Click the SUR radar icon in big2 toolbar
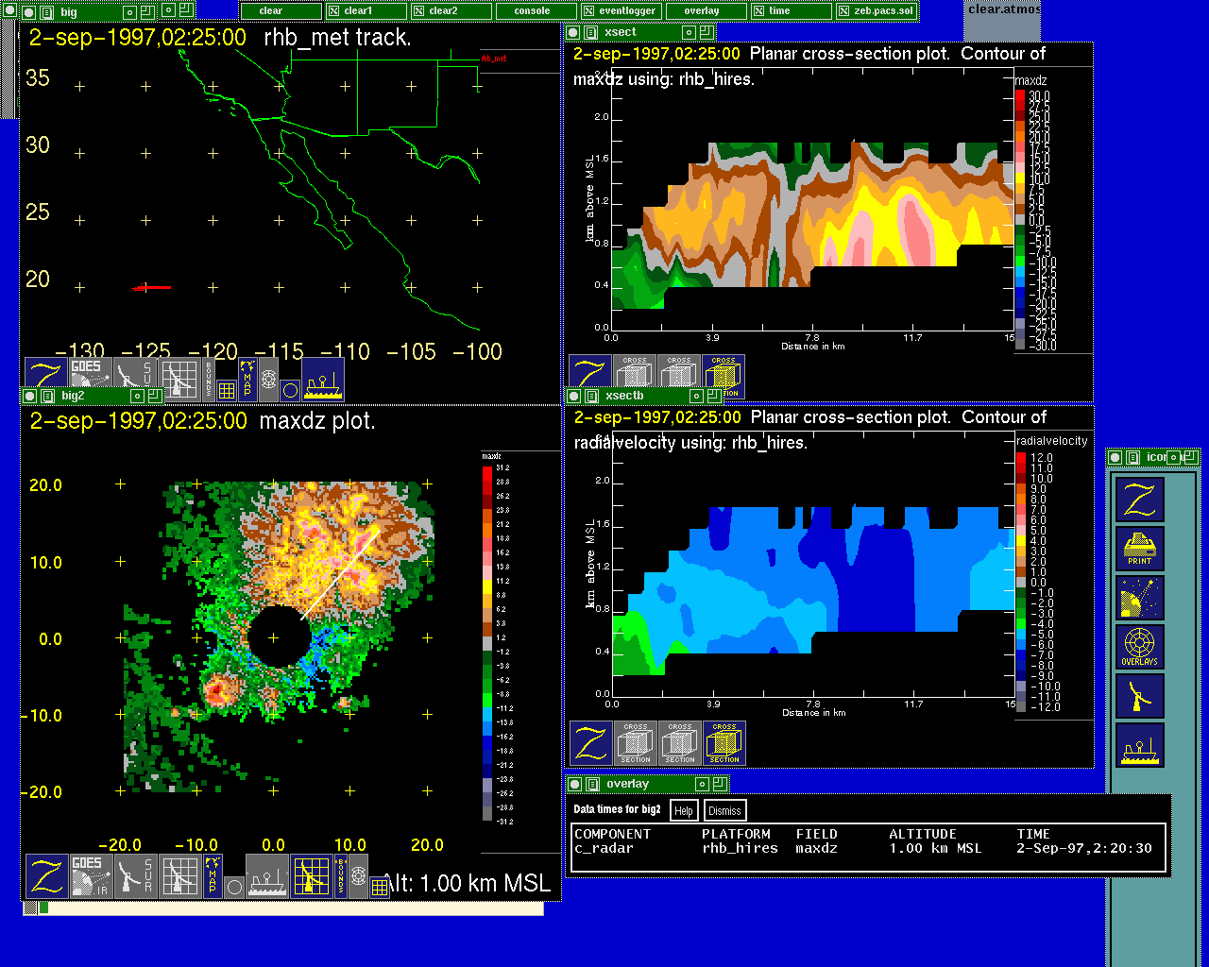The height and width of the screenshot is (967, 1209). 135,875
